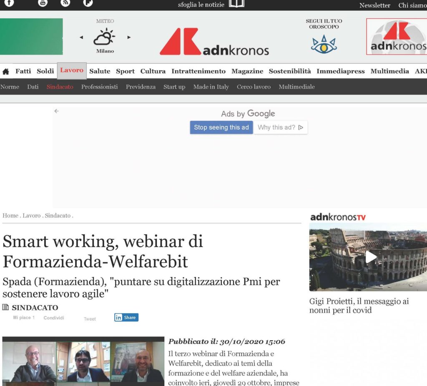The image size is (427, 386).
Task: Open the Salute section
Action: click(x=100, y=71)
